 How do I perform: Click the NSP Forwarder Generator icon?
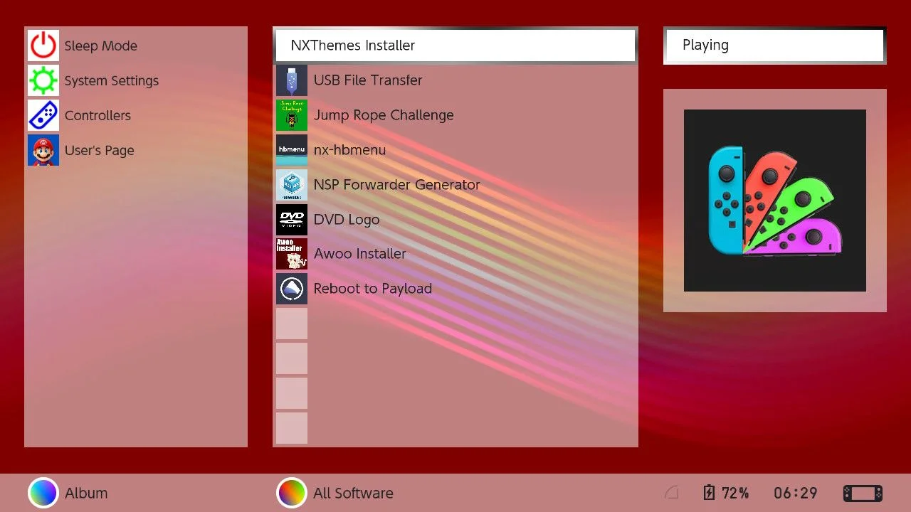(292, 185)
